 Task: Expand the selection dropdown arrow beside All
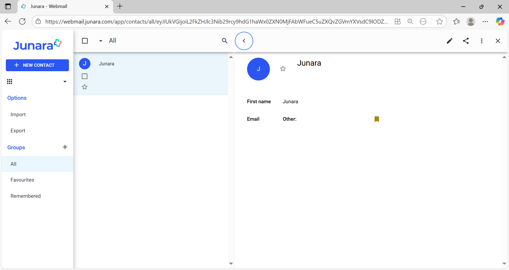(x=101, y=41)
